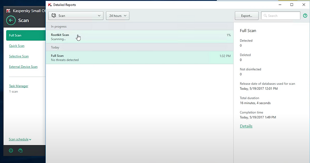Click the Full Scan heading in details pane
The height and width of the screenshot is (163, 310).
(248, 31)
